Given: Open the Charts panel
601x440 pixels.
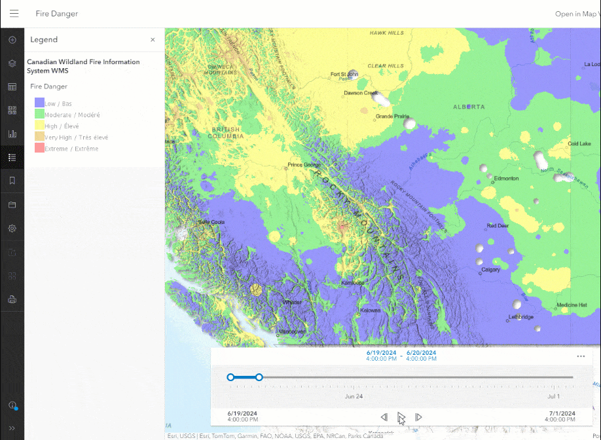Looking at the screenshot, I should (x=12, y=133).
